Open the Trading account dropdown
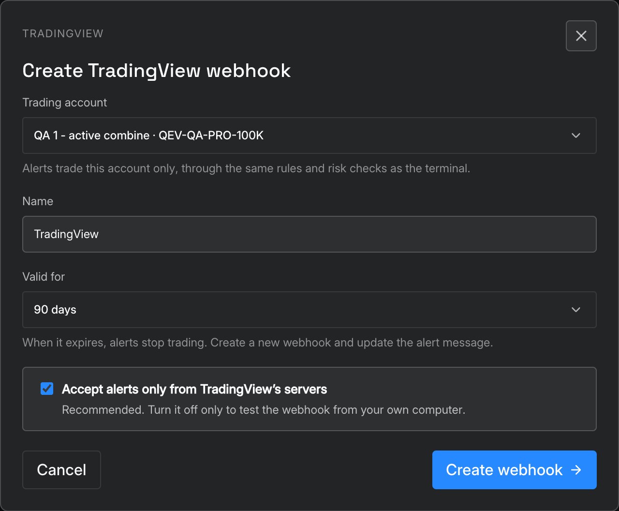Screen dimensions: 619x511 (309, 135)
